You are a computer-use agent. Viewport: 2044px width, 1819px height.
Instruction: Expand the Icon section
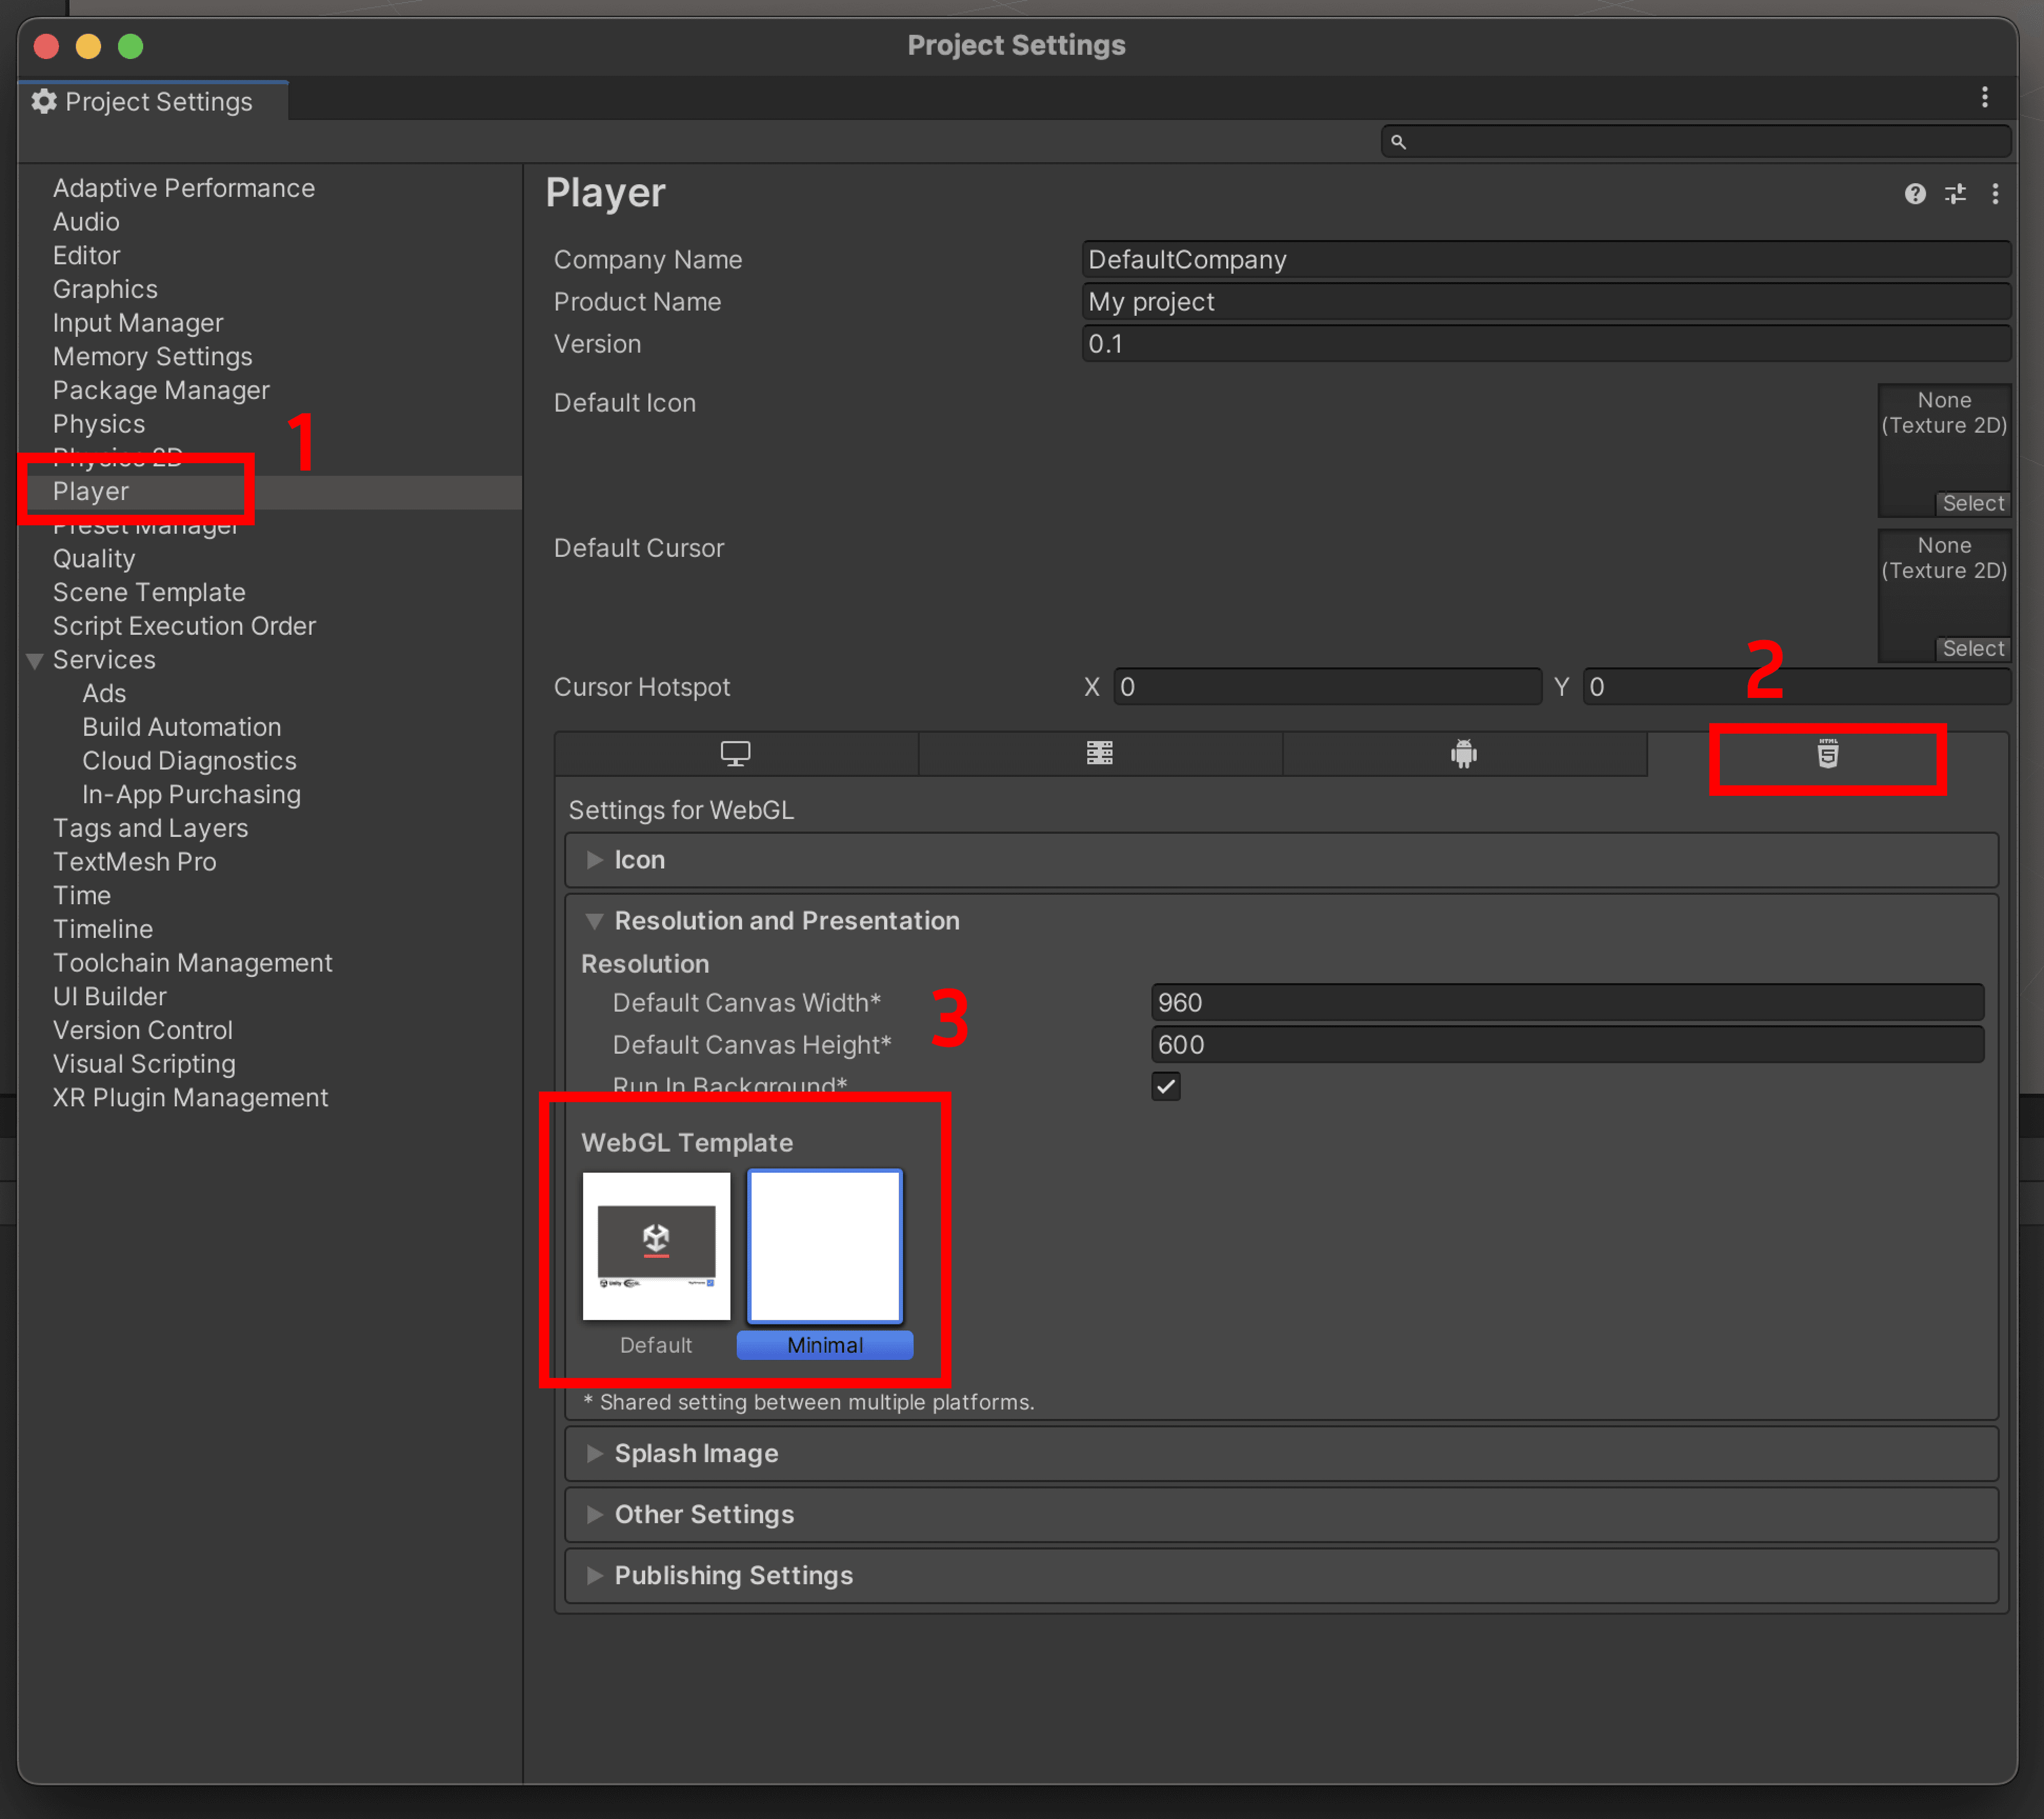pyautogui.click(x=1281, y=861)
